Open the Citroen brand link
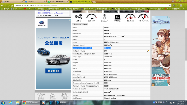Screen dimensions: 187x105 pyautogui.click(x=53, y=98)
